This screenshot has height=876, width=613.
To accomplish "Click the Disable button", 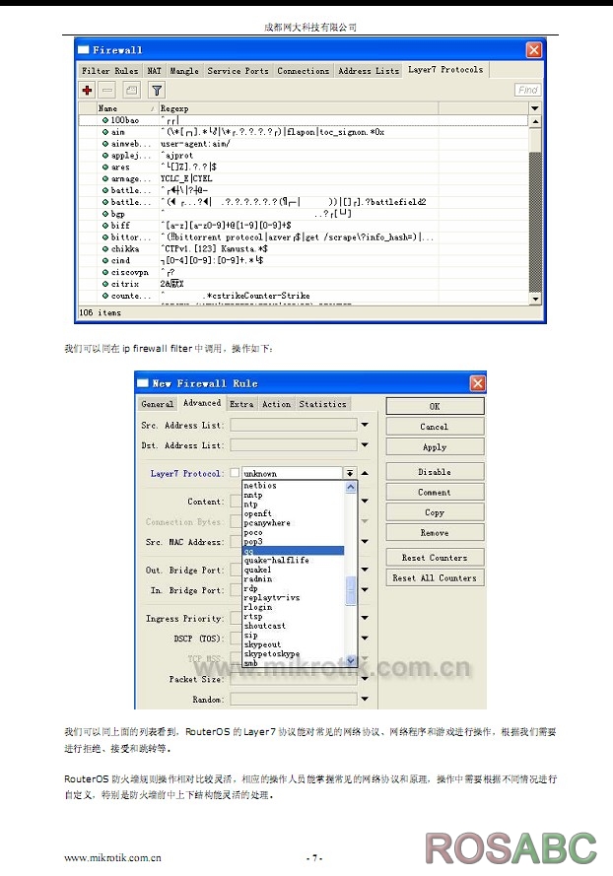I will (x=435, y=472).
